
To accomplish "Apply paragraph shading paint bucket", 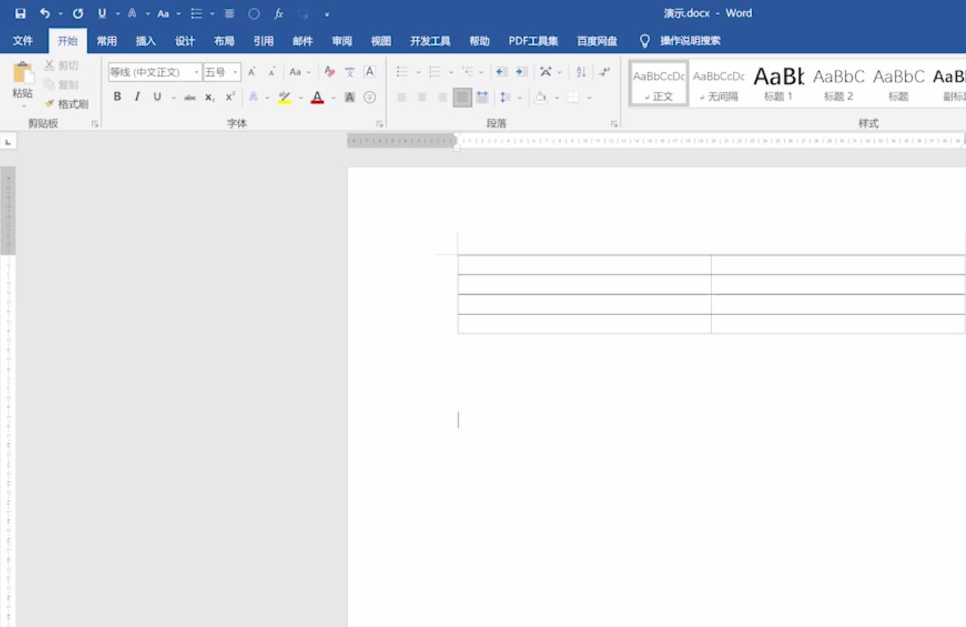I will click(x=541, y=97).
